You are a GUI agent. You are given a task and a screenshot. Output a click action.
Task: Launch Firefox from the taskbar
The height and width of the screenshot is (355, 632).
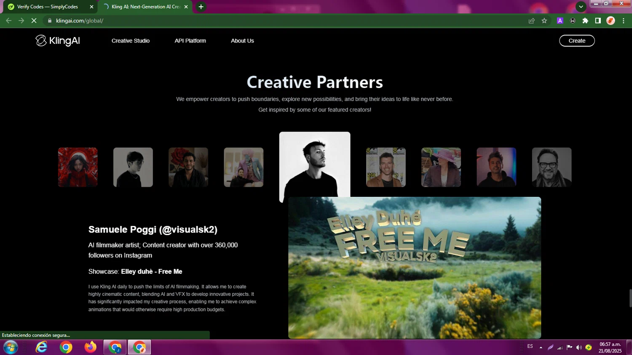90,347
